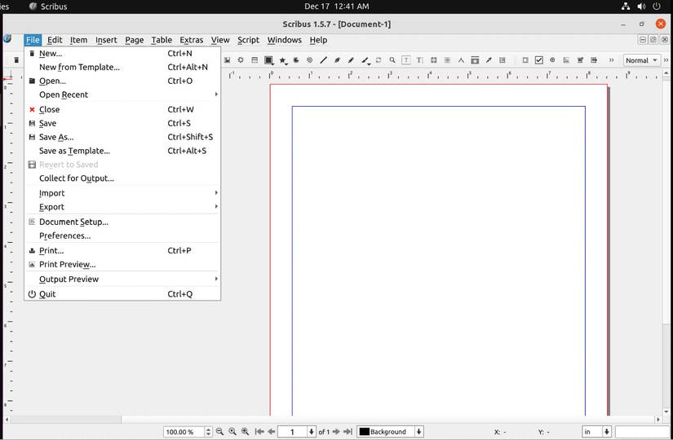The width and height of the screenshot is (673, 440).
Task: Click zoom to 100% magnifier in status bar
Action: point(232,431)
